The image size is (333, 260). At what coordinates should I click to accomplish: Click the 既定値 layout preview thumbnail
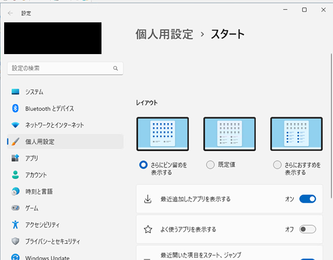[x=229, y=134]
